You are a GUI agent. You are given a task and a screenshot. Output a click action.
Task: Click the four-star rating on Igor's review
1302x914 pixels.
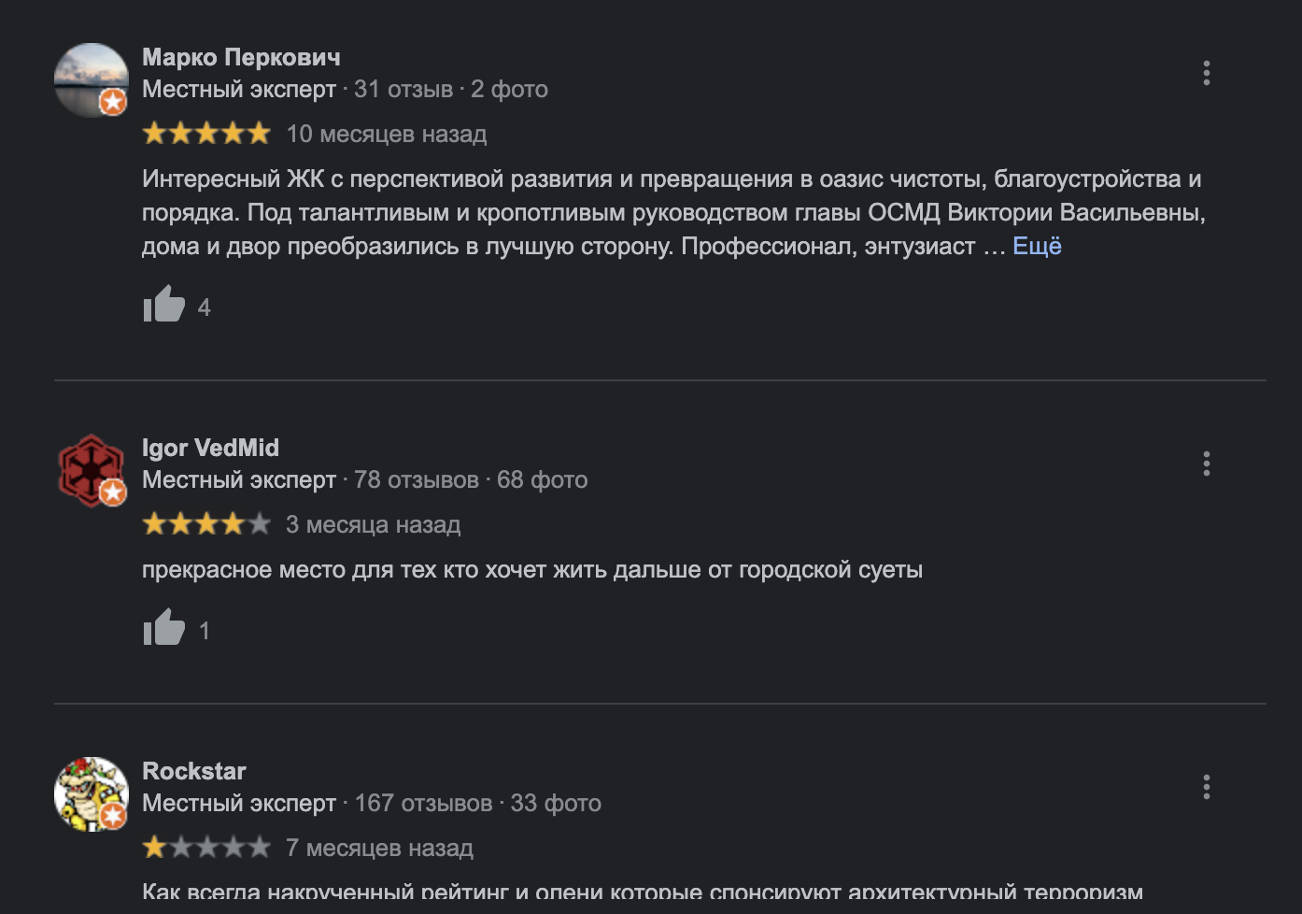point(206,524)
